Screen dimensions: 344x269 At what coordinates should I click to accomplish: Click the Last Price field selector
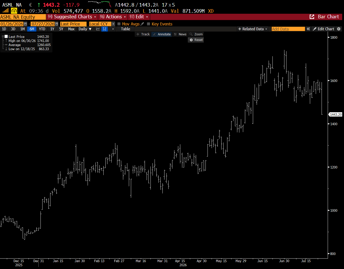tap(73, 24)
